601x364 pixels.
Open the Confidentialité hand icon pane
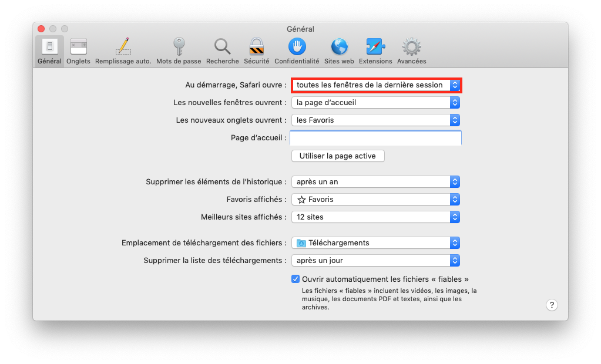[297, 51]
